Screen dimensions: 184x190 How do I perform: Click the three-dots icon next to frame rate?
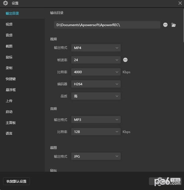click(125, 60)
